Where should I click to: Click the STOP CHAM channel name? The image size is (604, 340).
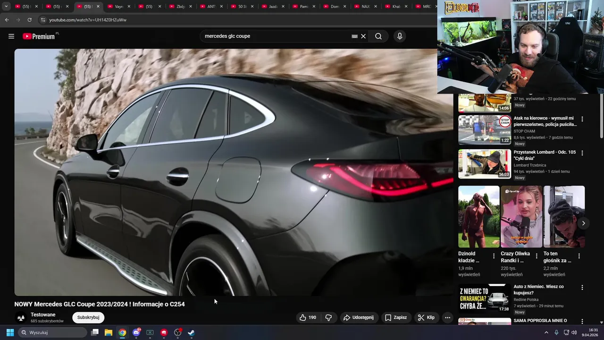click(x=524, y=131)
